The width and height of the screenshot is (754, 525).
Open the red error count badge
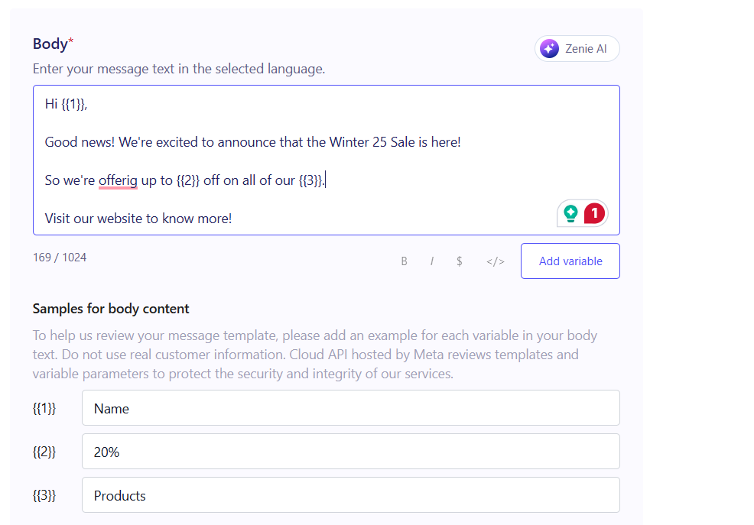coord(595,213)
